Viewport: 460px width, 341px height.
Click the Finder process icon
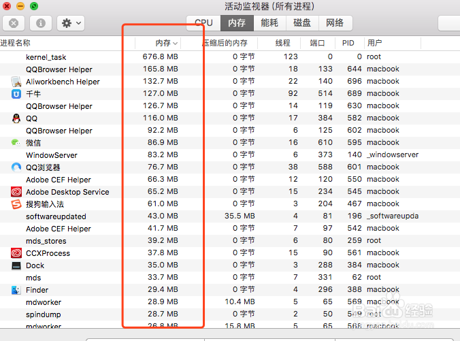pyautogui.click(x=16, y=290)
